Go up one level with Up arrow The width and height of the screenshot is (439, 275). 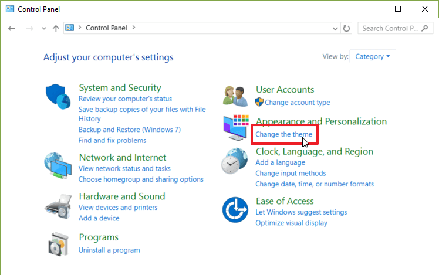(x=56, y=28)
